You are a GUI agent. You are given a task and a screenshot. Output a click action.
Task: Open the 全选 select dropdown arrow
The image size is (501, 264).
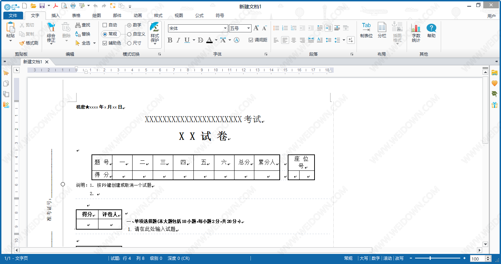(94, 43)
